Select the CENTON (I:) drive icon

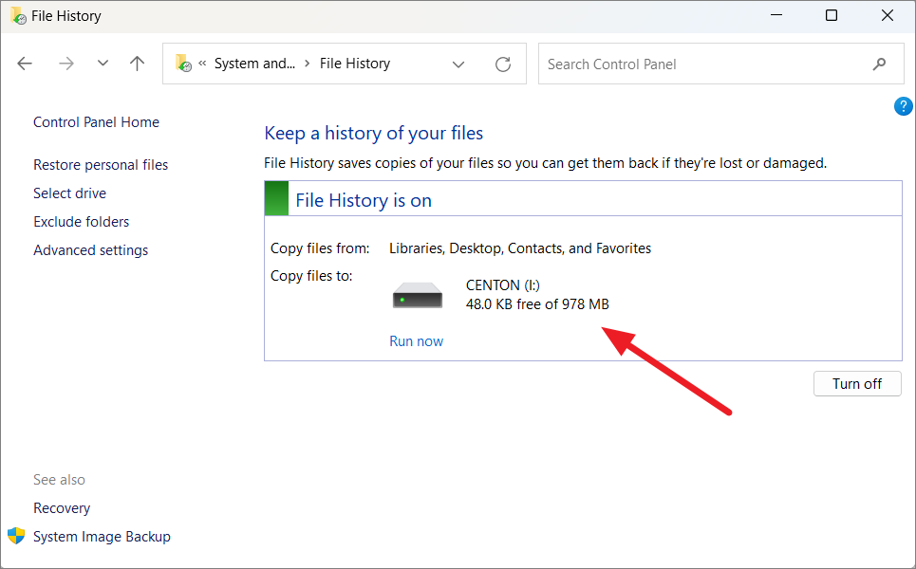coord(416,293)
